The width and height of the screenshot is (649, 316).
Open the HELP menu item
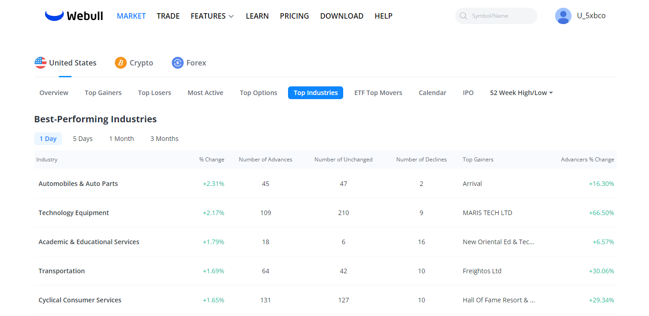point(383,16)
